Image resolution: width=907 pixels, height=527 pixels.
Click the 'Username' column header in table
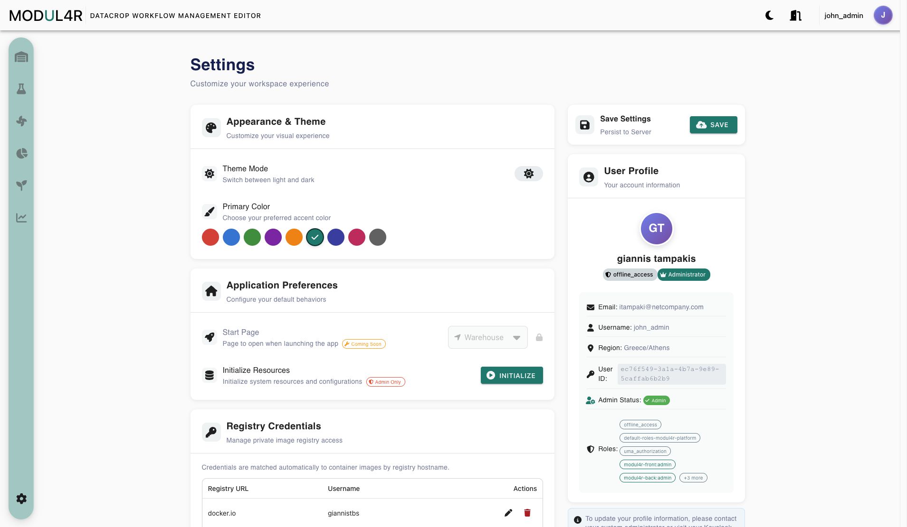[x=344, y=489]
